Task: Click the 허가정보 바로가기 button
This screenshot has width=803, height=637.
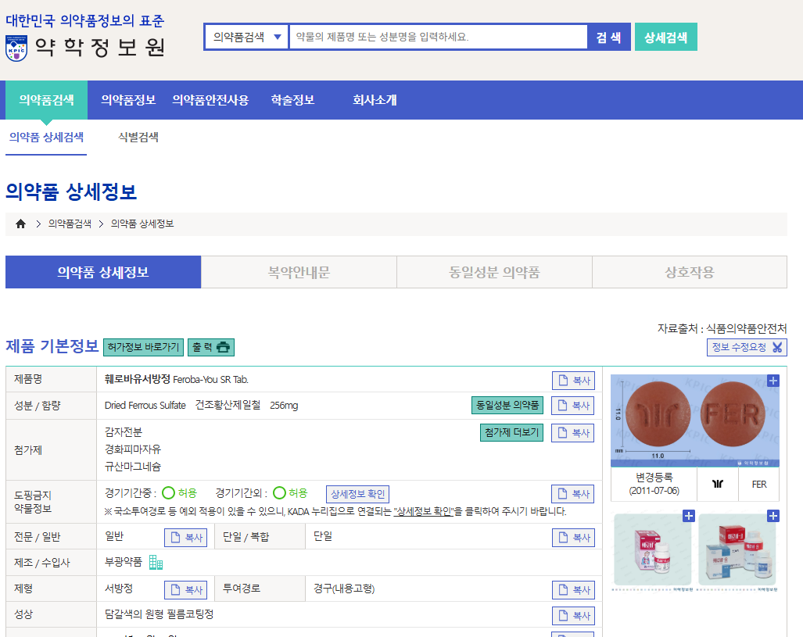Action: [x=143, y=347]
